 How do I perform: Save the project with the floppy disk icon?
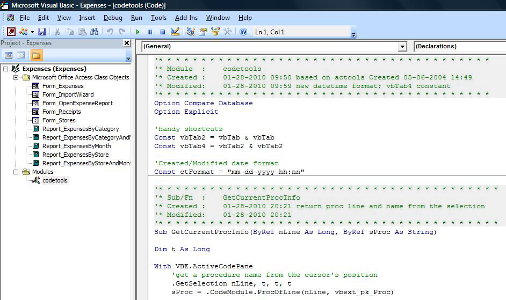42,32
